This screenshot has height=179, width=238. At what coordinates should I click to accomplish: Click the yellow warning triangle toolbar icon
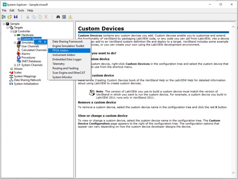pos(70,17)
